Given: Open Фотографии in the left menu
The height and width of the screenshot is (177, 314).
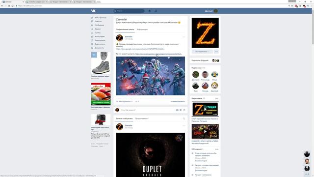Looking at the screenshot, I should 100,36.
